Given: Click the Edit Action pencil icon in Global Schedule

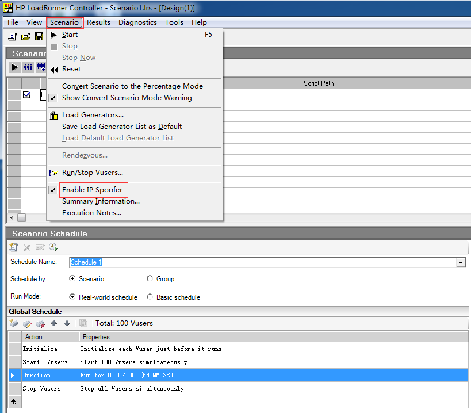Looking at the screenshot, I should pyautogui.click(x=27, y=323).
